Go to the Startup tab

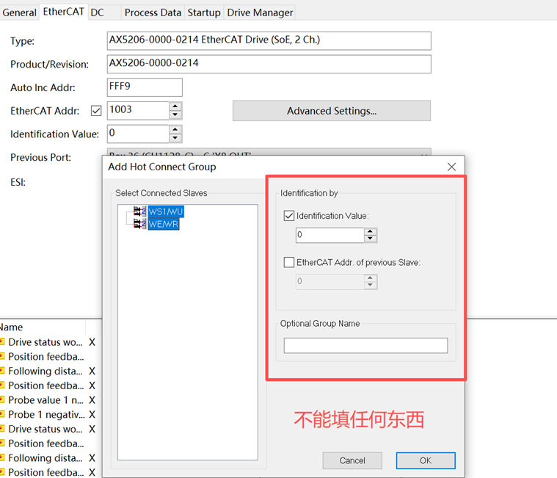tap(204, 12)
